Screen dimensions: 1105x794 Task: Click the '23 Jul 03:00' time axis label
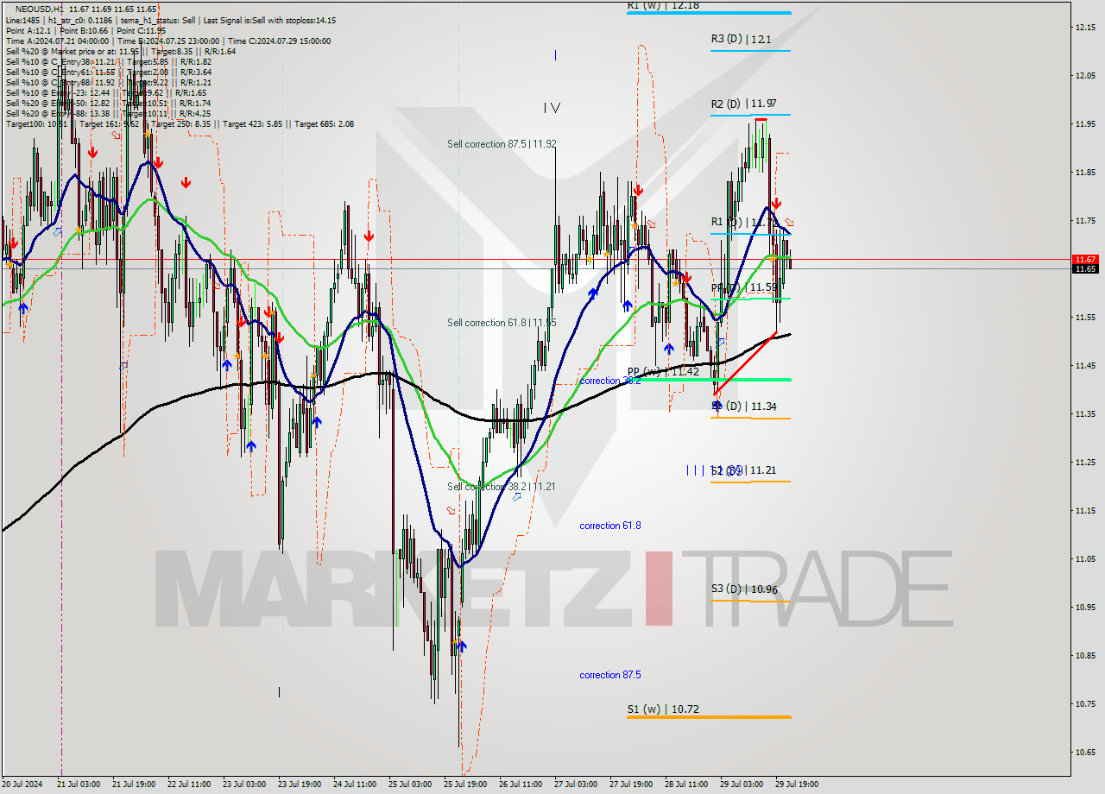(245, 785)
